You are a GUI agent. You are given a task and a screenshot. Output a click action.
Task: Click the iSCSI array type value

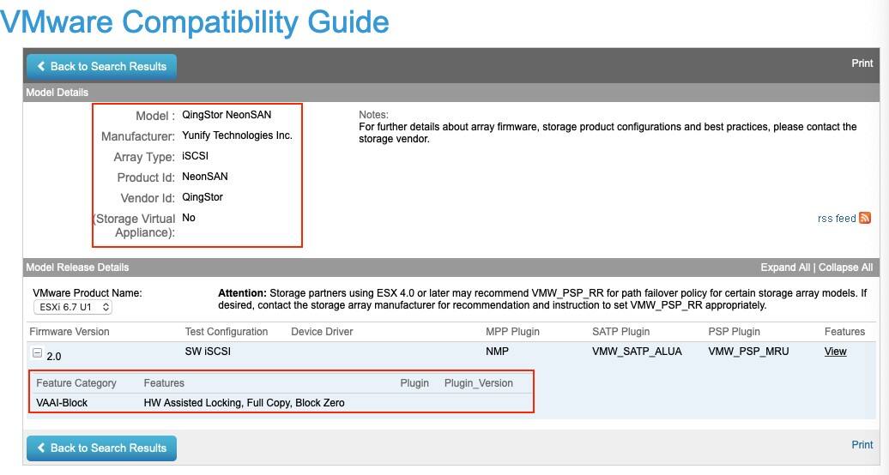[x=195, y=156]
